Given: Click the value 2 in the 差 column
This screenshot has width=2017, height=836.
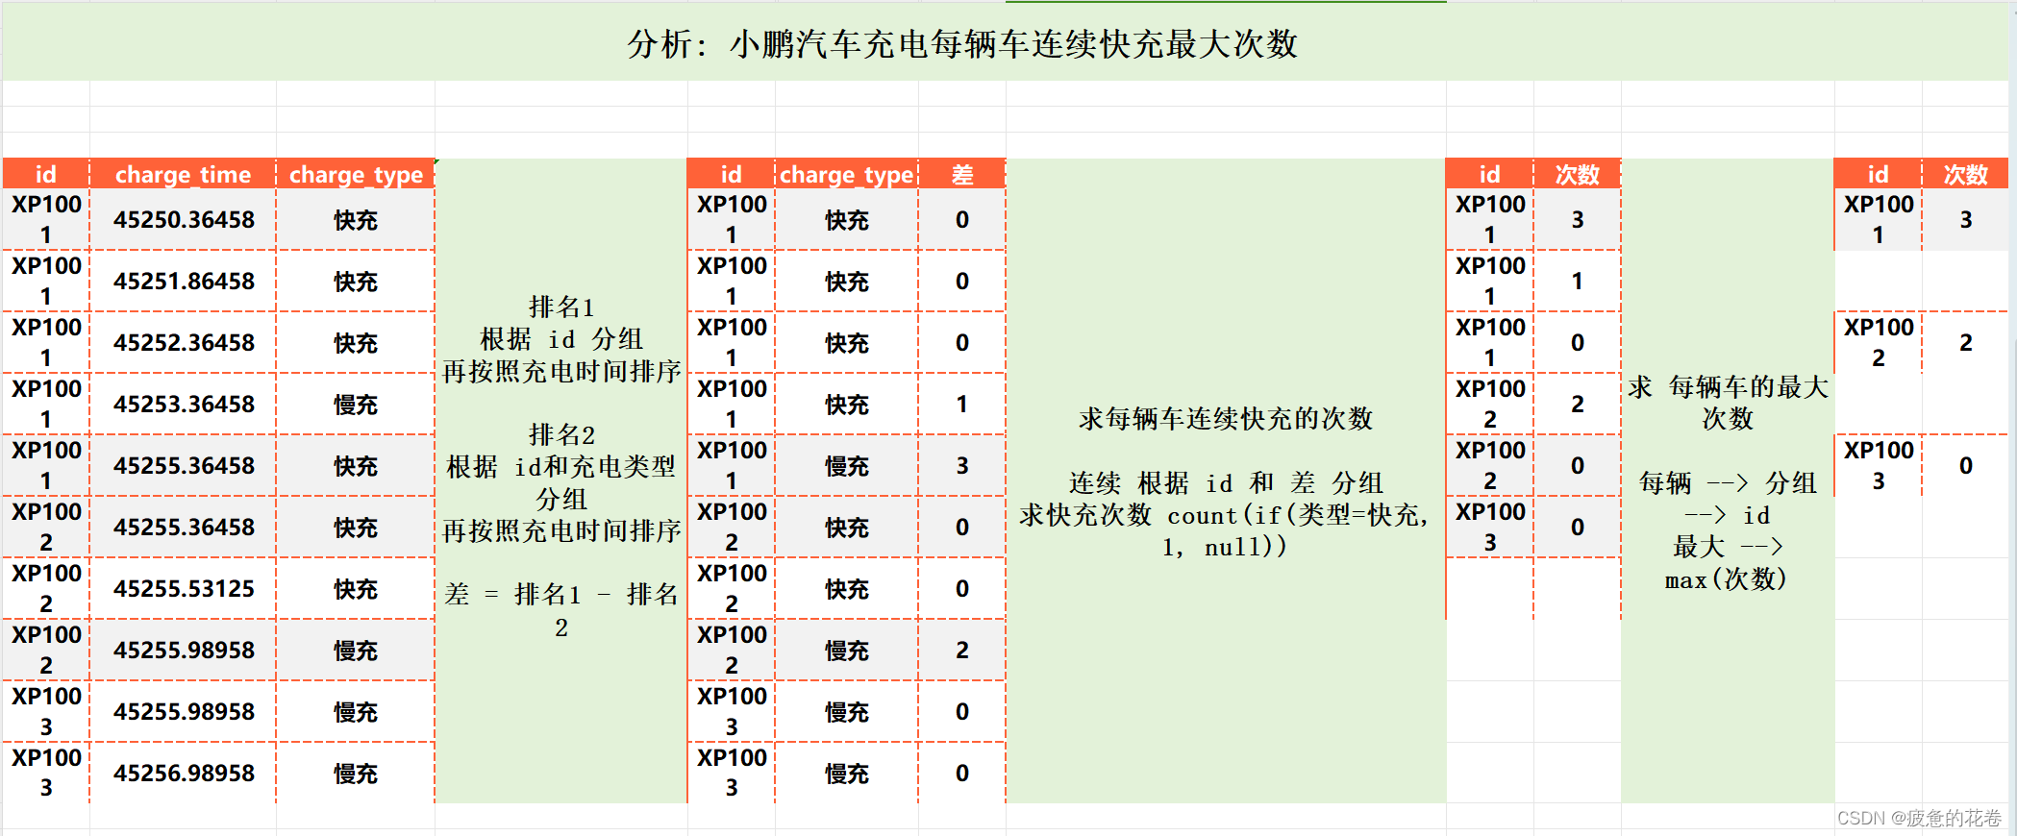Looking at the screenshot, I should 962,651.
